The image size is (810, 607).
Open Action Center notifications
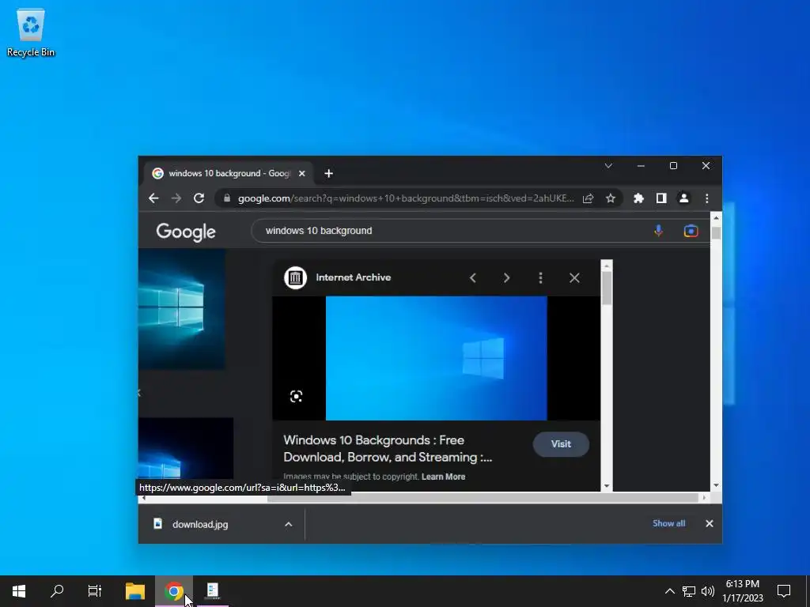pos(784,591)
